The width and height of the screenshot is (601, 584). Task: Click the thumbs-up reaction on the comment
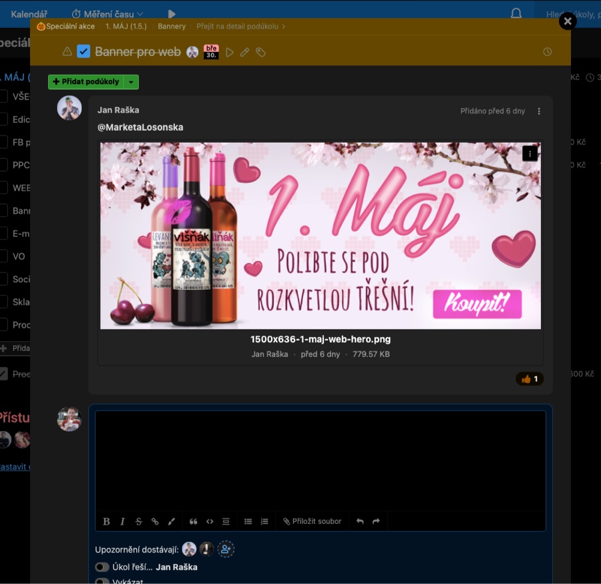pyautogui.click(x=530, y=379)
